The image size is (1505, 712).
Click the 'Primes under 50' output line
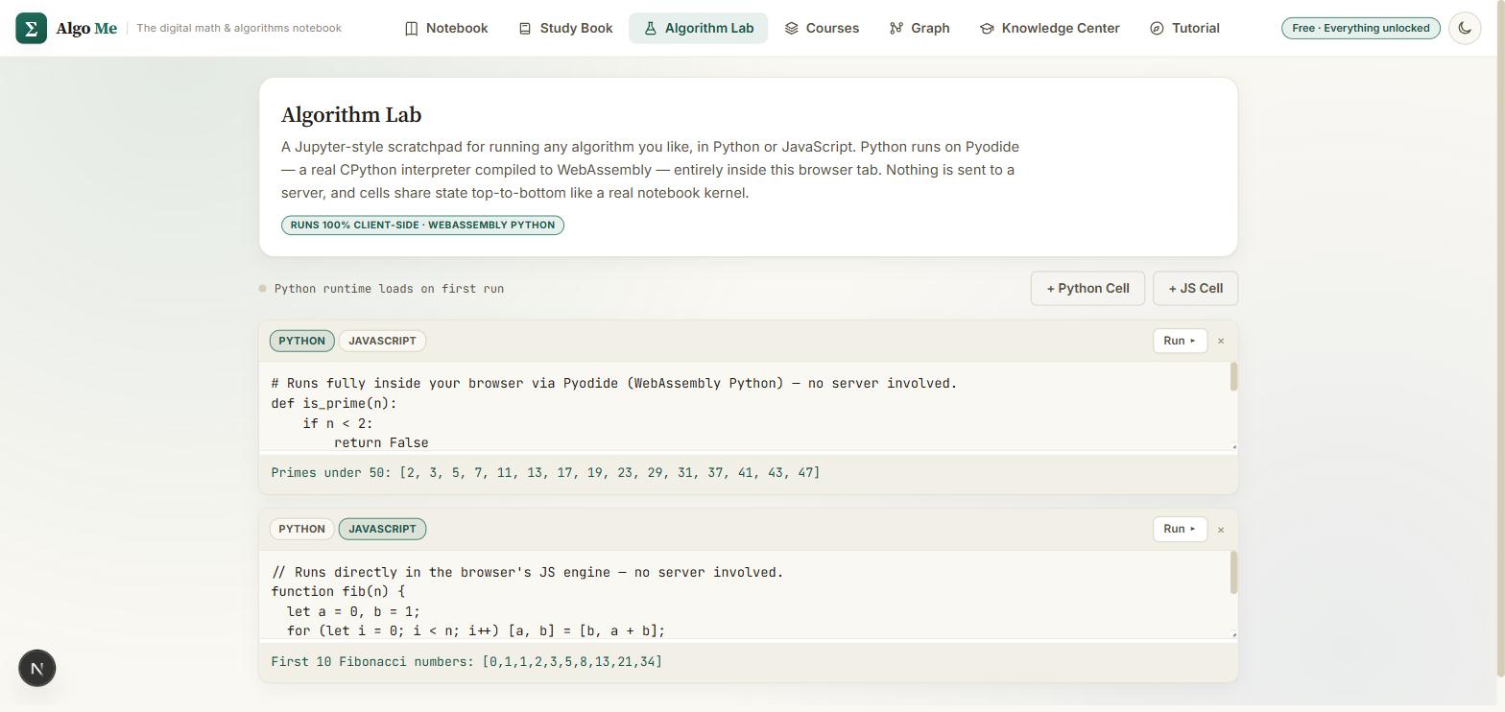[545, 472]
